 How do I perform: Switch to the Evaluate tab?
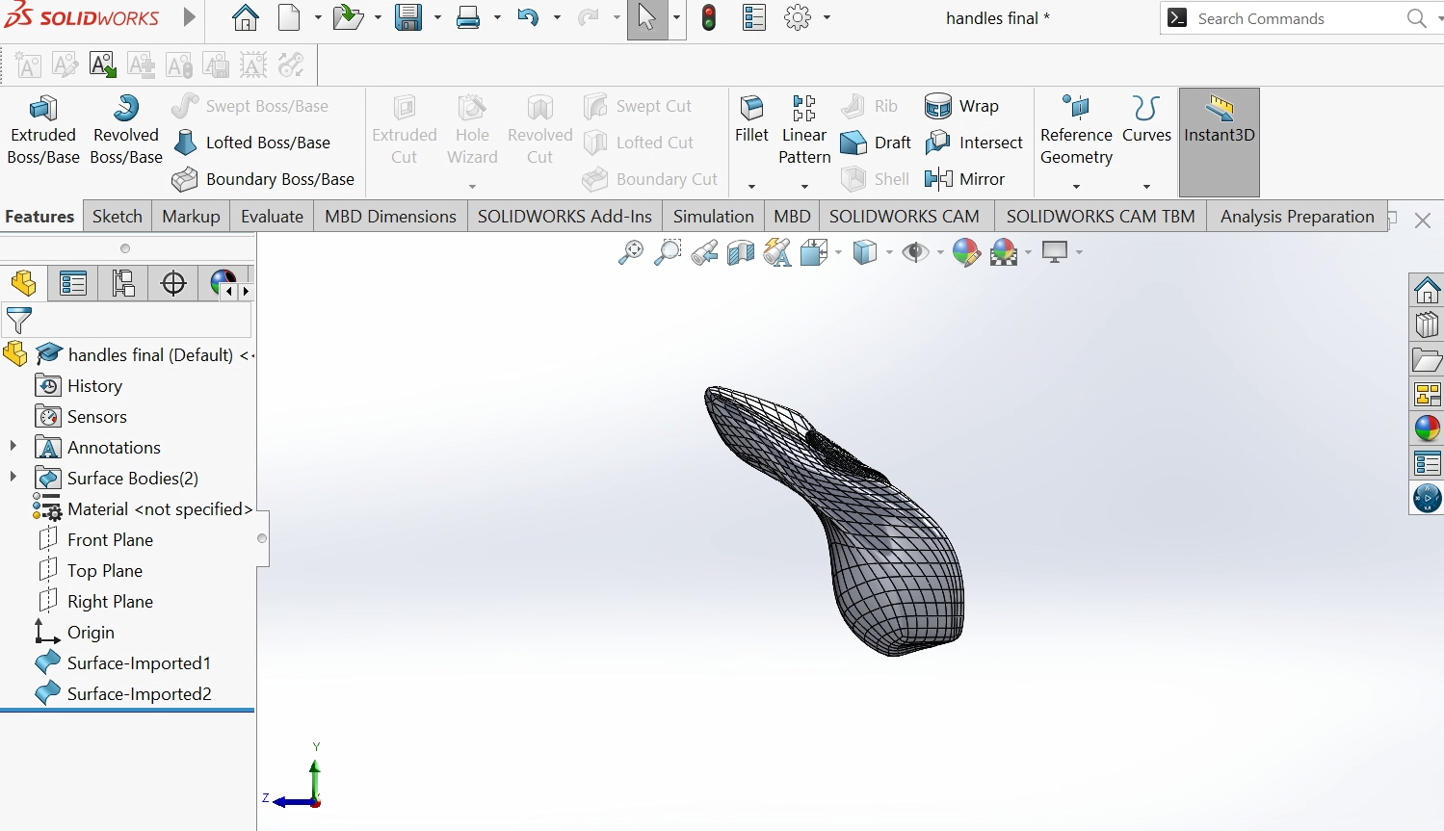pos(272,217)
